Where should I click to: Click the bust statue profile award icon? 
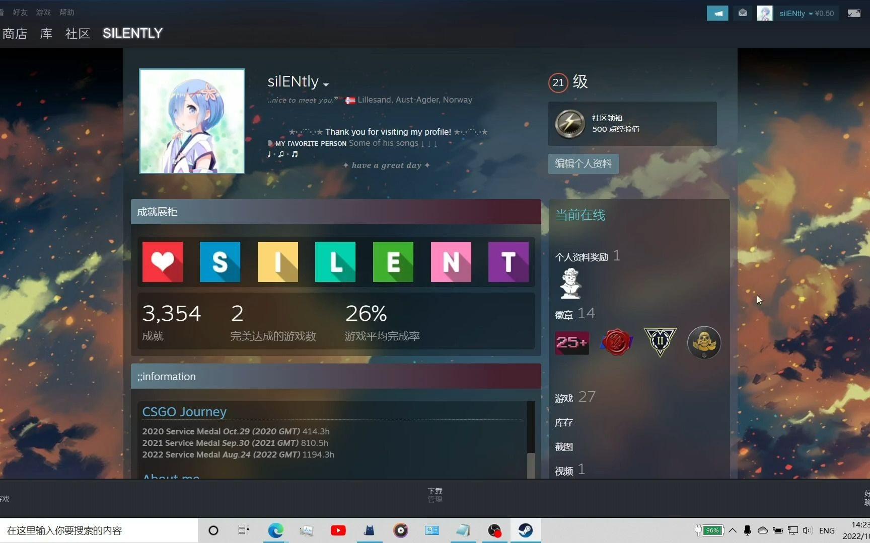570,283
